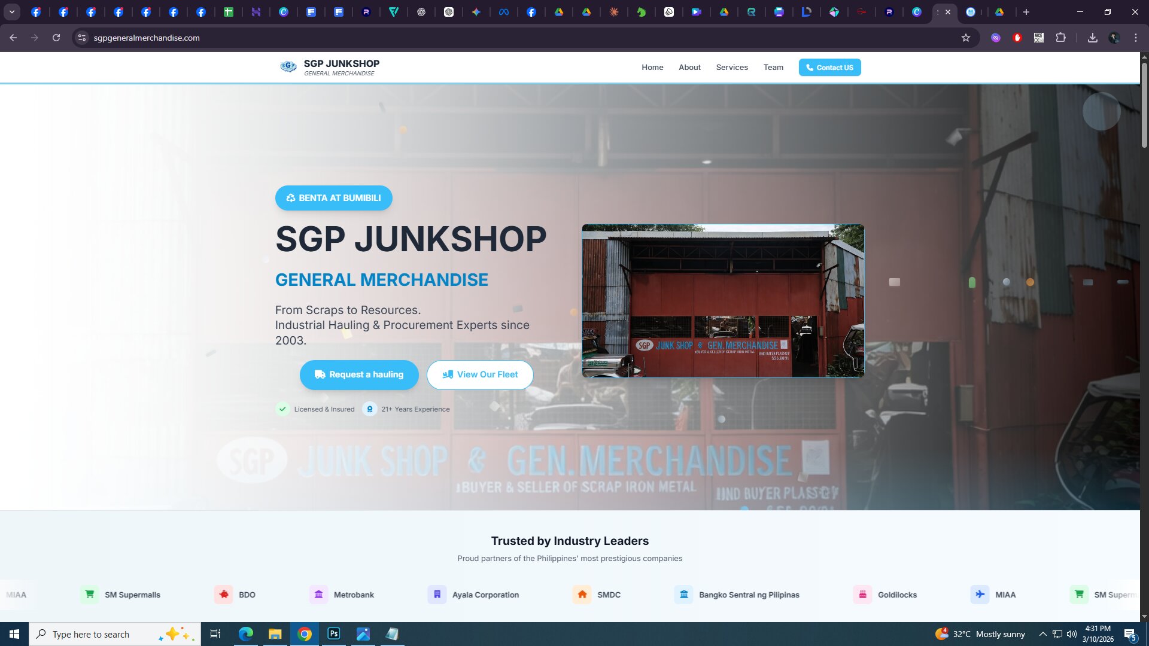
Task: Select Services in the navigation menu
Action: click(732, 67)
